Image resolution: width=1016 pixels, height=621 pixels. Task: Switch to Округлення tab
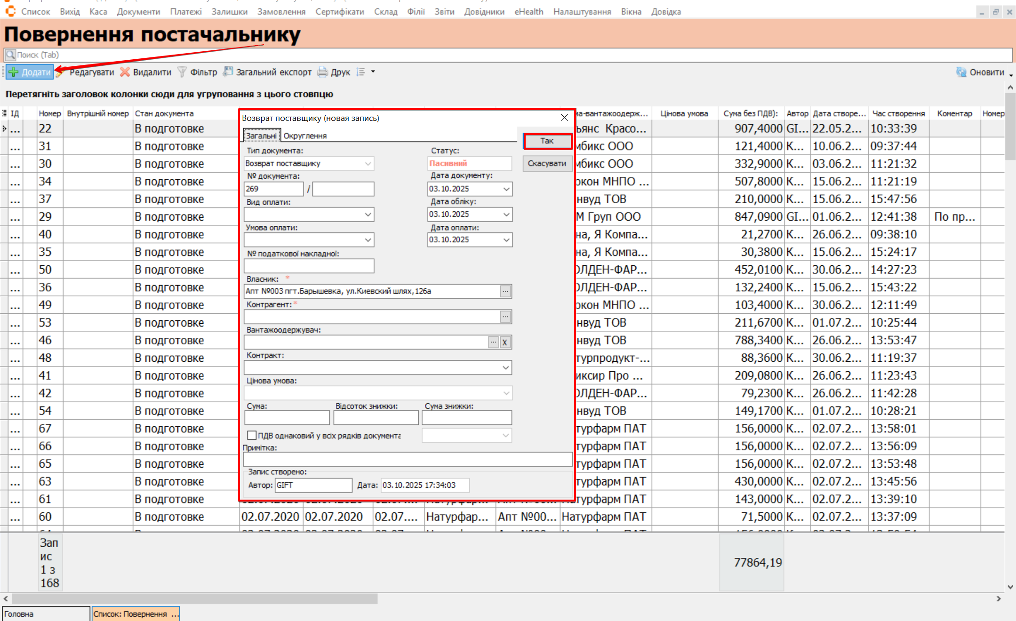pyautogui.click(x=304, y=136)
